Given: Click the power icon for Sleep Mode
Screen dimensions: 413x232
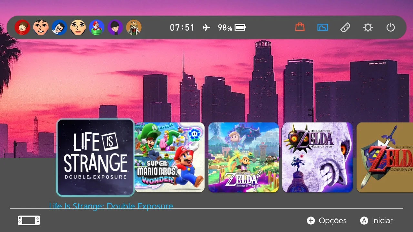Looking at the screenshot, I should (390, 27).
